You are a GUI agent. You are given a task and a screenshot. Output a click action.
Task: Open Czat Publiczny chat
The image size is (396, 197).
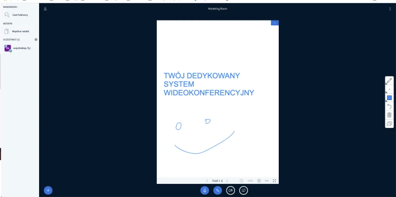tap(20, 15)
